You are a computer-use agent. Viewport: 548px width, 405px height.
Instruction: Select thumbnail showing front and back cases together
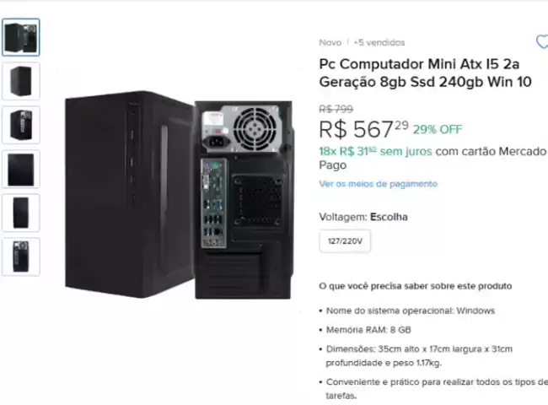tap(21, 37)
